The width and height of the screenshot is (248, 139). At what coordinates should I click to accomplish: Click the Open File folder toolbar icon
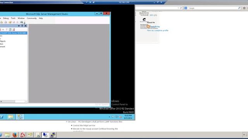point(10,22)
